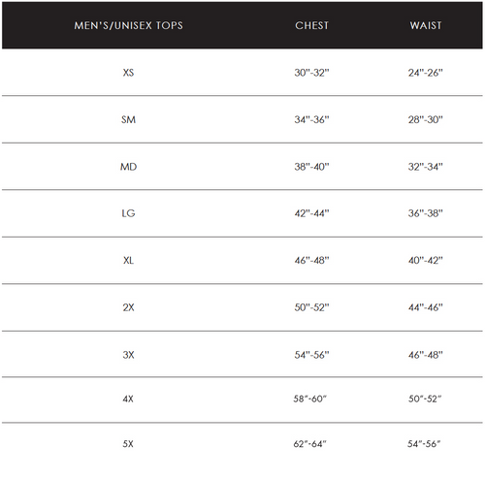Click the WAIST column header

coord(426,25)
